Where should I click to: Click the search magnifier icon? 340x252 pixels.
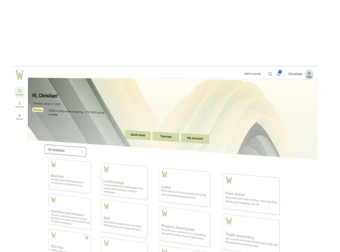(270, 74)
